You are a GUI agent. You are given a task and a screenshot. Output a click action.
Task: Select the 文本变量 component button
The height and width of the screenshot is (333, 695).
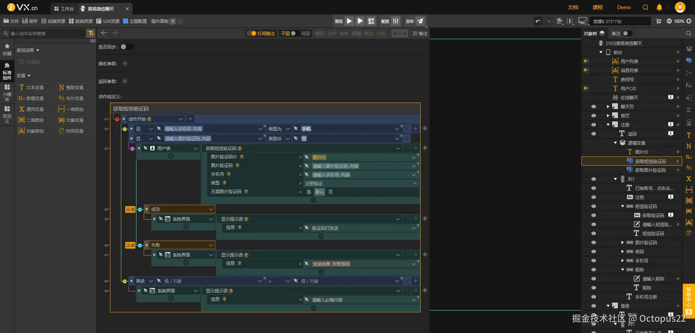pyautogui.click(x=35, y=87)
